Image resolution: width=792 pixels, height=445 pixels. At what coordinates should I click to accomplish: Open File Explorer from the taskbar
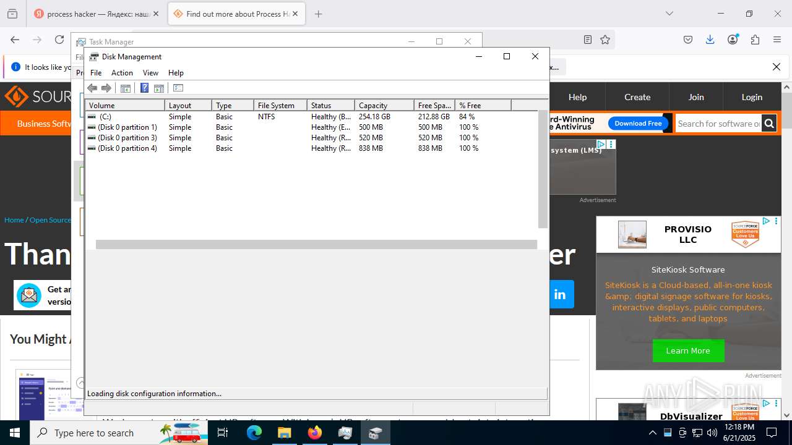click(285, 433)
